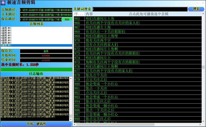
Task: Click the 结束时间 value field
Action: (x=46, y=60)
